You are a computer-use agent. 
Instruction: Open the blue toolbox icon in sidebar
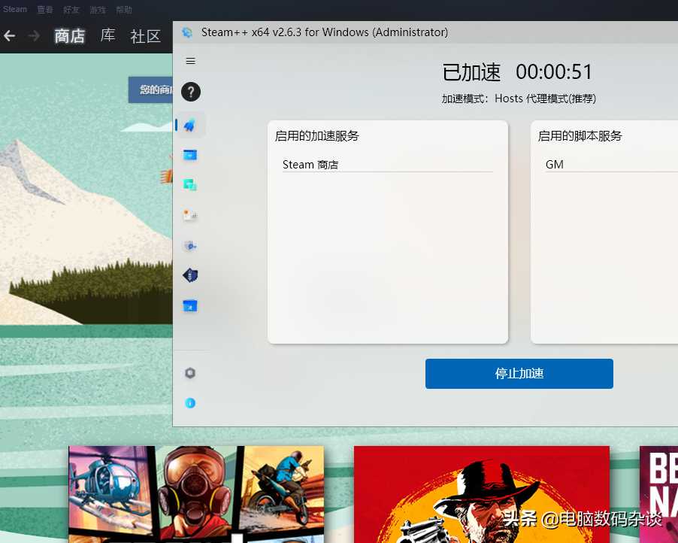(x=190, y=305)
